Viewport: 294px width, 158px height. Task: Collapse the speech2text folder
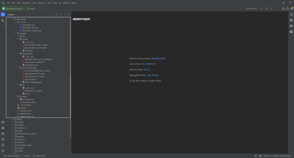coord(18,53)
